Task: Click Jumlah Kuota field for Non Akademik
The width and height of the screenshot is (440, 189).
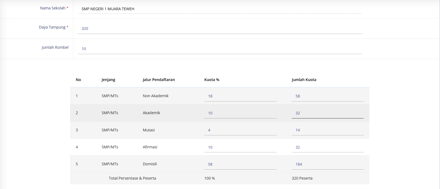Action: pos(327,96)
